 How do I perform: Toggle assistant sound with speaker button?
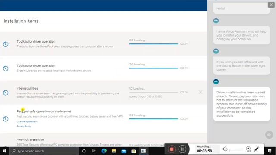[269, 135]
